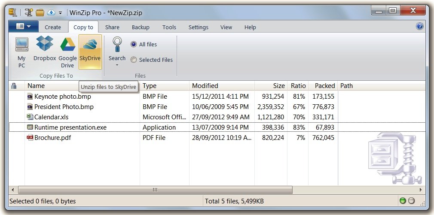Choose the Selected Files radio option
Screen dimensions: 434x215
tap(134, 60)
